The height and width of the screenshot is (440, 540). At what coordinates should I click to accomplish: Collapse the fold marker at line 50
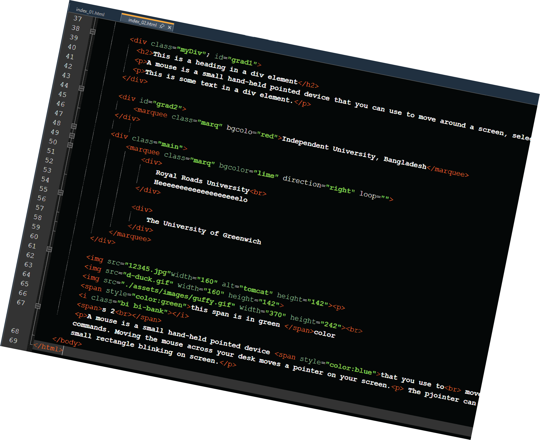click(70, 145)
